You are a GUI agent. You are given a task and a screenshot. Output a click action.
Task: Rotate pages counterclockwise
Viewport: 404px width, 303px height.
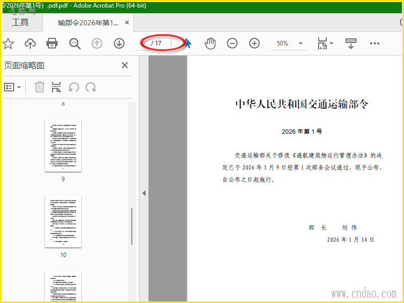pos(73,87)
